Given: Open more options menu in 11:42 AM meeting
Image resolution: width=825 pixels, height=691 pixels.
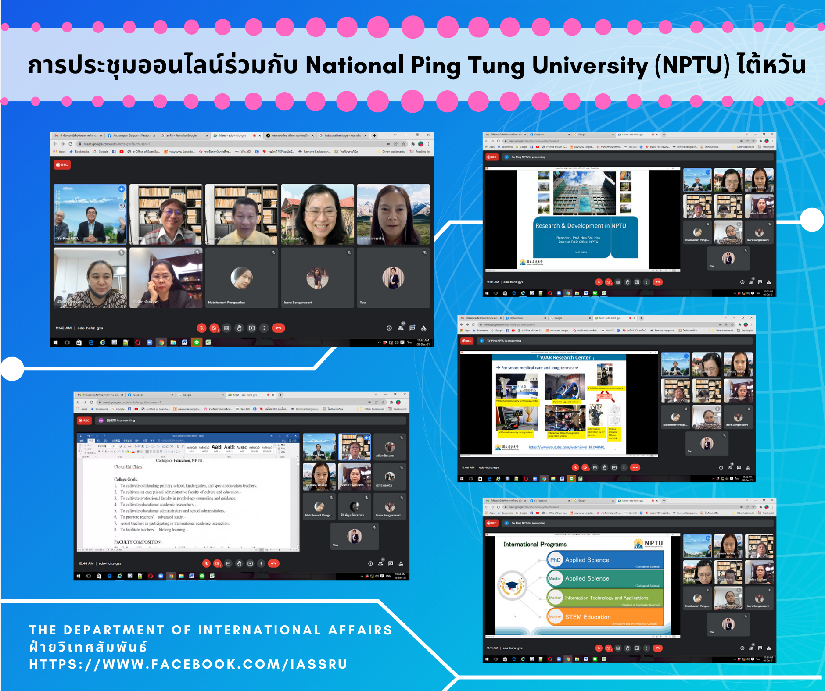Looking at the screenshot, I should click(x=264, y=328).
